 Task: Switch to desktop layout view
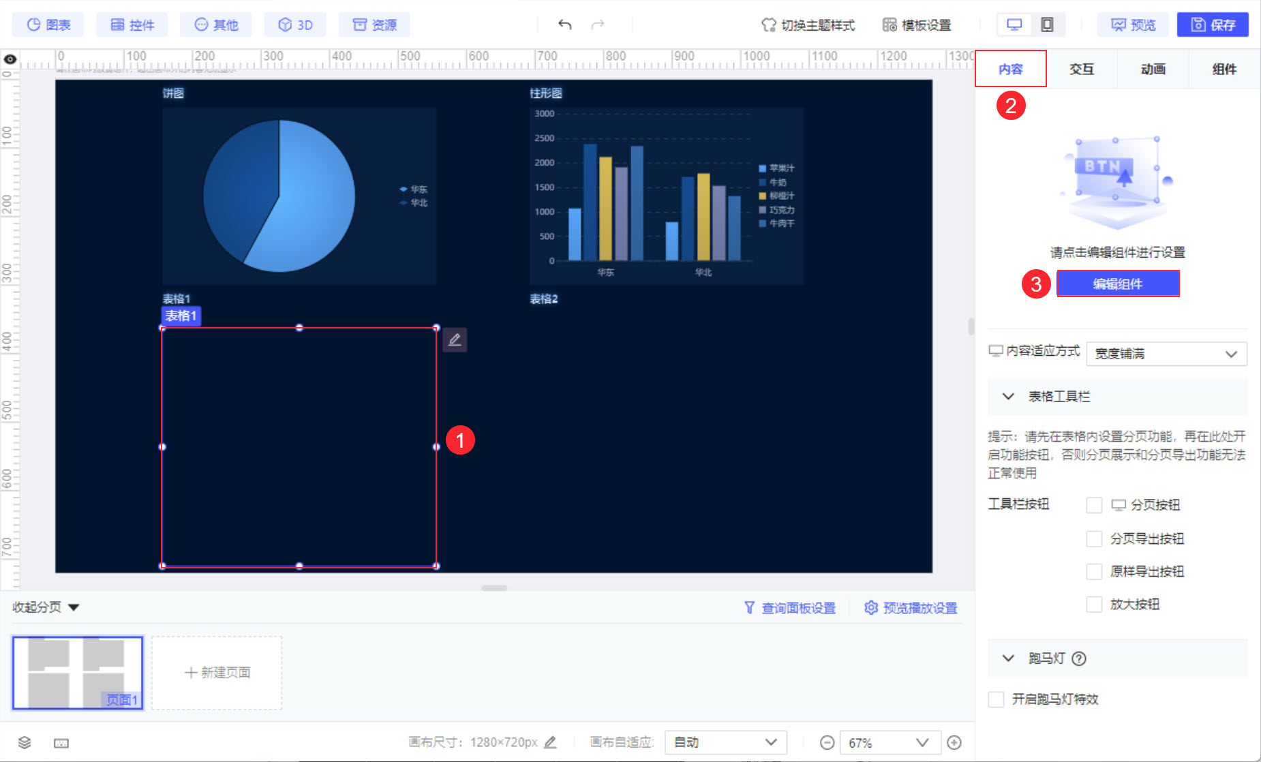(1014, 25)
